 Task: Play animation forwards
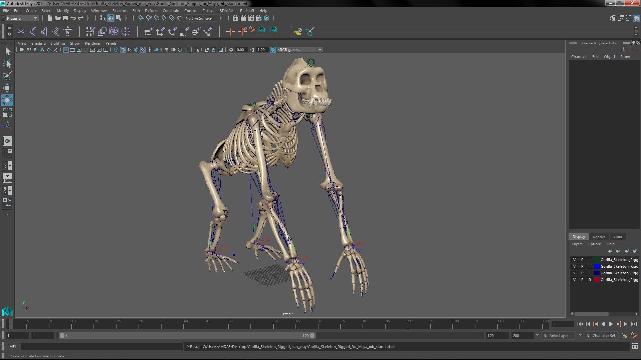click(611, 324)
